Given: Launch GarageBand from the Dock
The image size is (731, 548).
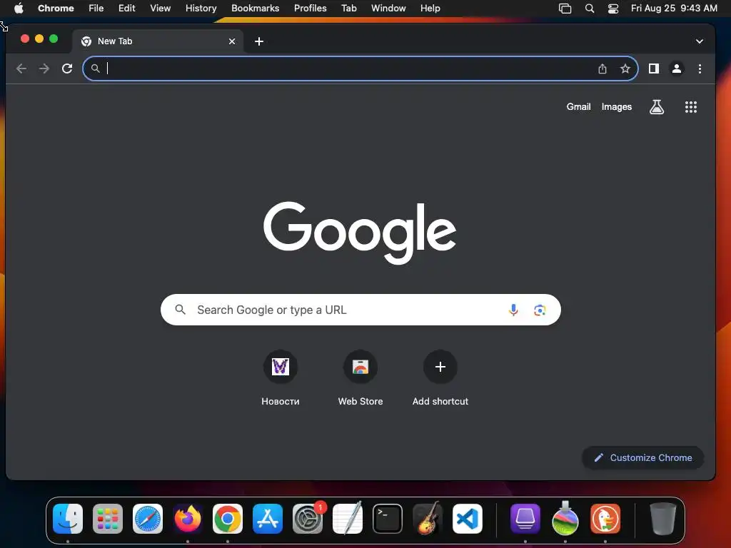Looking at the screenshot, I should coord(428,519).
